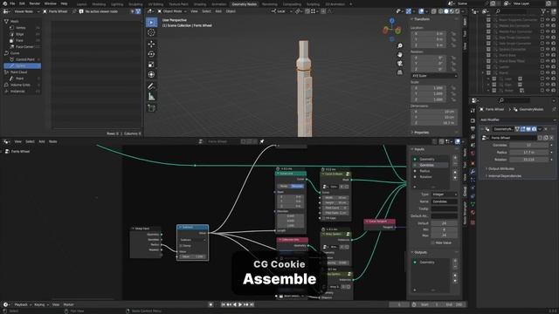The width and height of the screenshot is (559, 314).
Task: Open the Help menu
Action: [64, 3]
